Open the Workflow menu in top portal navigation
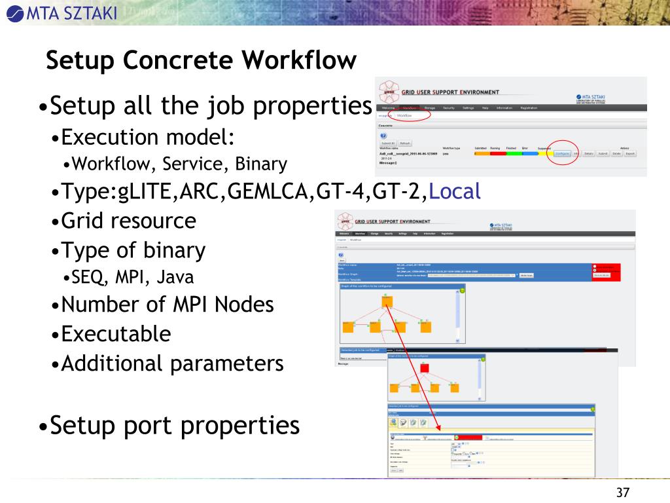The height and width of the screenshot is (503, 670). [410, 108]
